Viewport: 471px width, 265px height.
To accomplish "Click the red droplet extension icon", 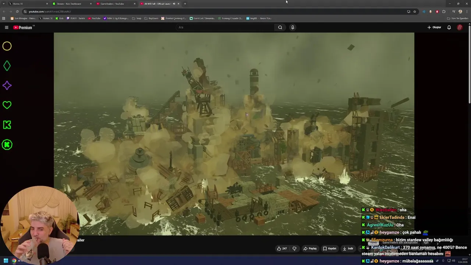I will [x=437, y=11].
